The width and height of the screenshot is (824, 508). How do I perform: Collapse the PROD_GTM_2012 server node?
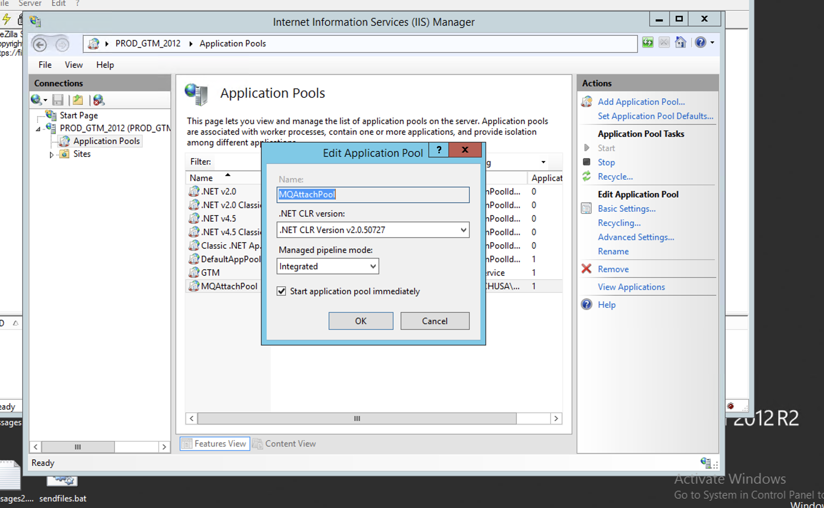[x=38, y=129]
